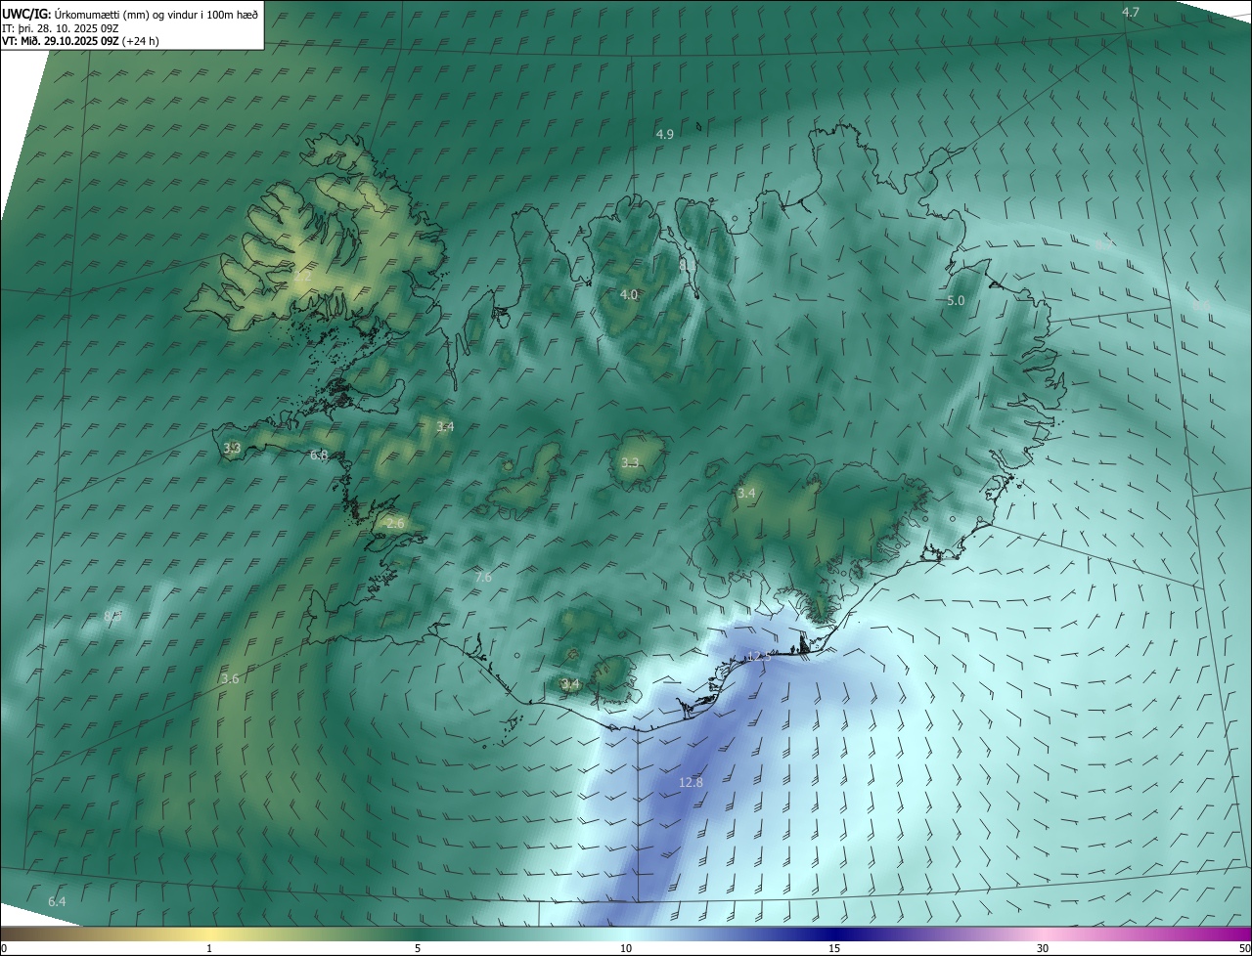Select the 12.8 value in the blue band
The image size is (1252, 956).
click(691, 782)
